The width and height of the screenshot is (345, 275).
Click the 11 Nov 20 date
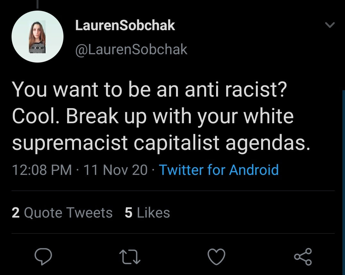pos(115,170)
